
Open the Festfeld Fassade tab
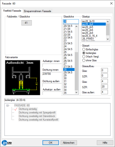pos(12,11)
